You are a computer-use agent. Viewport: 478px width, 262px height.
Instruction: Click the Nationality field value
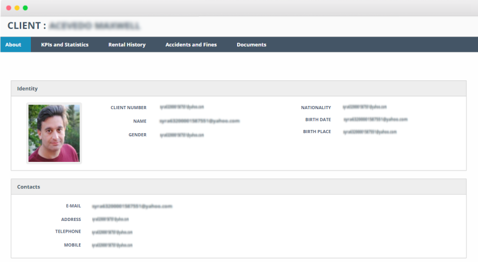pyautogui.click(x=364, y=107)
